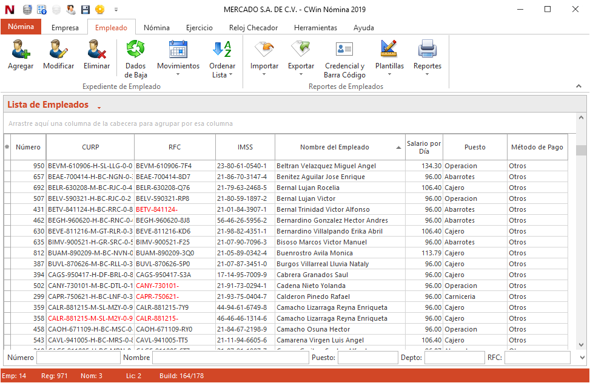Open the Reloj Checador tab
This screenshot has height=383, width=590.
pyautogui.click(x=253, y=28)
